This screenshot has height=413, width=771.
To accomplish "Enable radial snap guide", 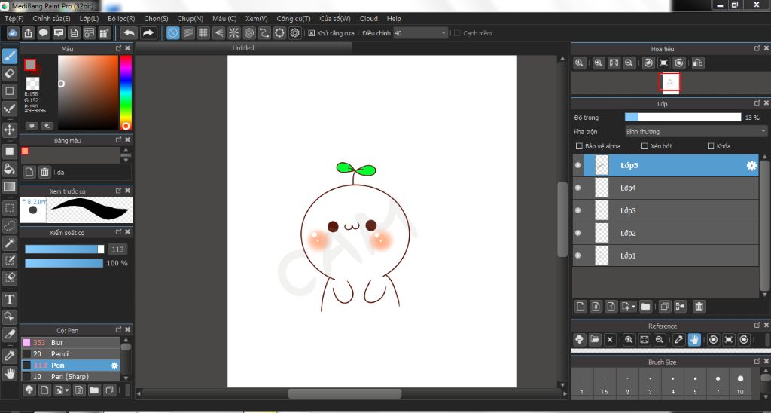I will point(234,33).
